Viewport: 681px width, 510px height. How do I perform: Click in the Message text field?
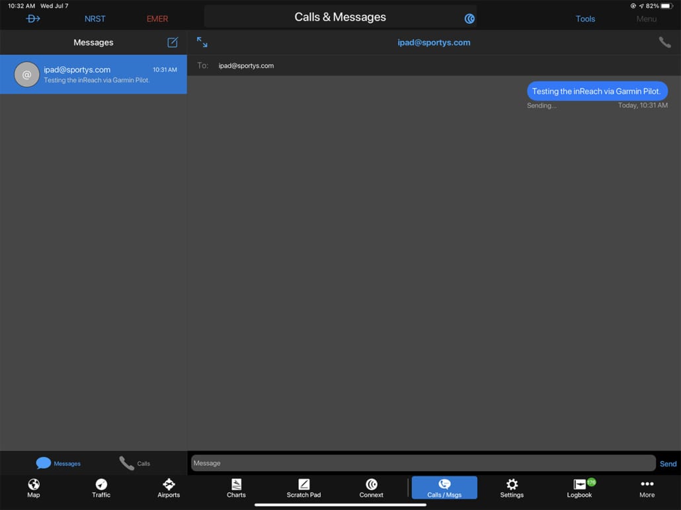click(422, 463)
